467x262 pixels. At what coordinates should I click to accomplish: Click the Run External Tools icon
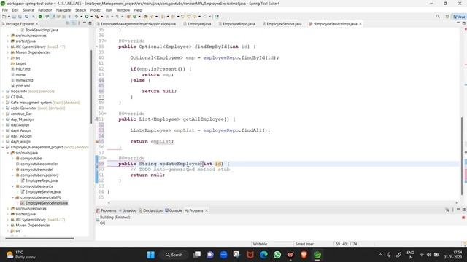pos(97,16)
